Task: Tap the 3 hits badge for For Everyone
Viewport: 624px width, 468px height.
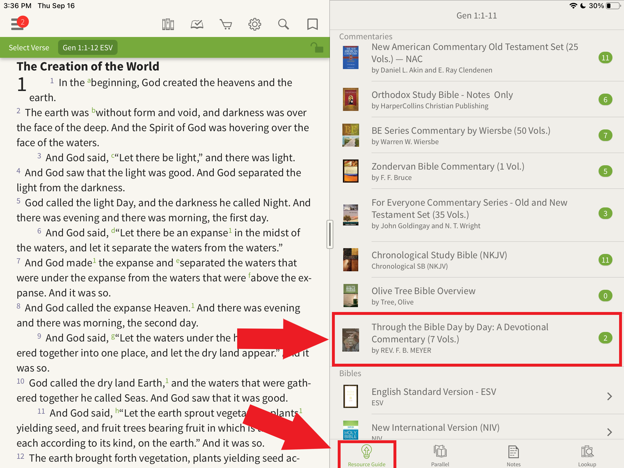Action: pos(606,213)
